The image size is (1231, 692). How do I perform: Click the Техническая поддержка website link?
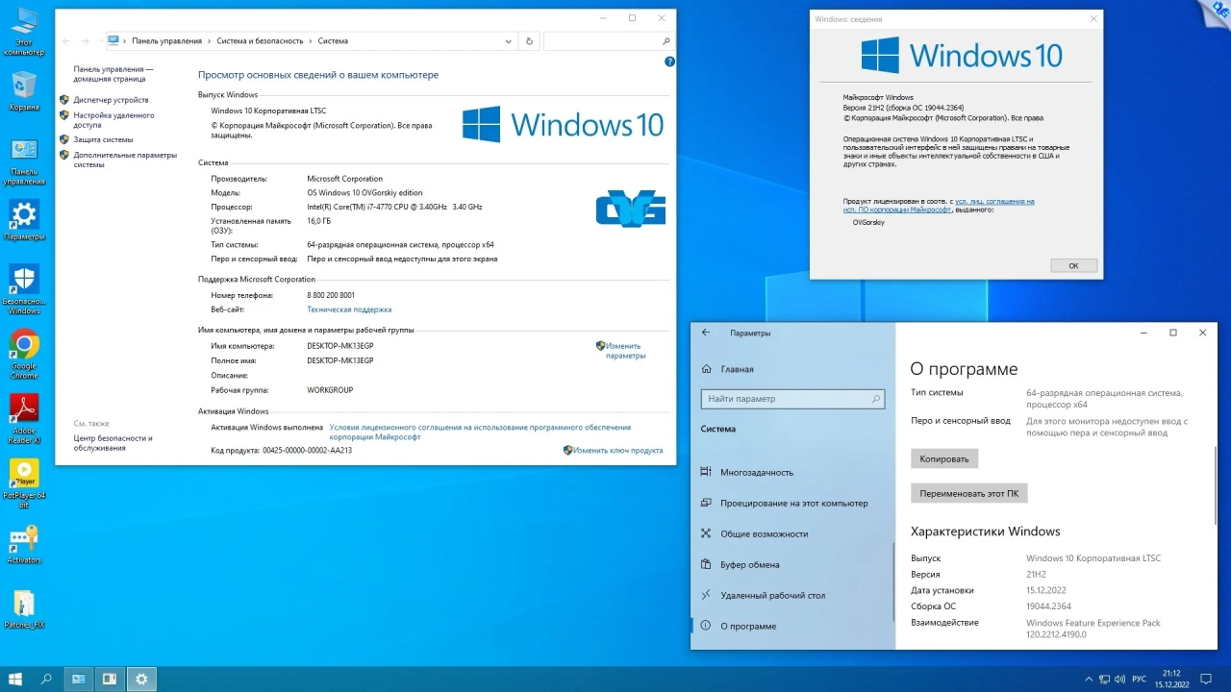[x=349, y=309]
